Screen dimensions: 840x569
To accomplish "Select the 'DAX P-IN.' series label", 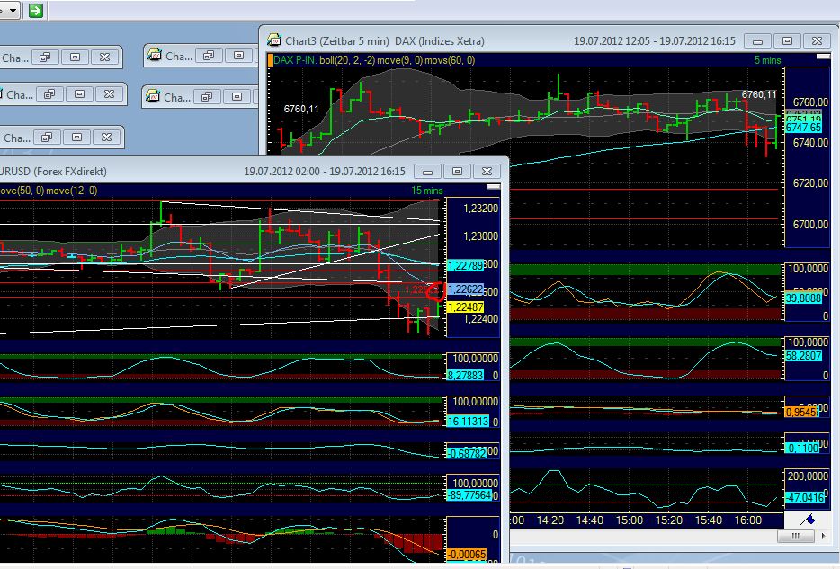I will pos(295,60).
